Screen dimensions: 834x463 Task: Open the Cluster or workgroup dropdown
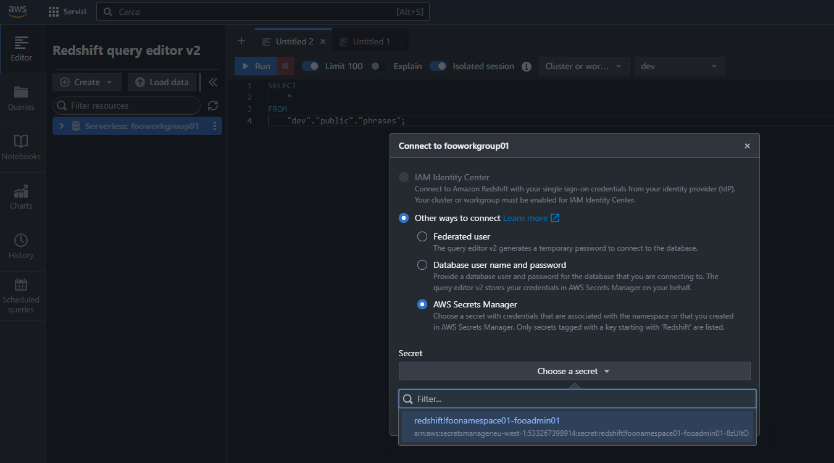click(x=584, y=66)
